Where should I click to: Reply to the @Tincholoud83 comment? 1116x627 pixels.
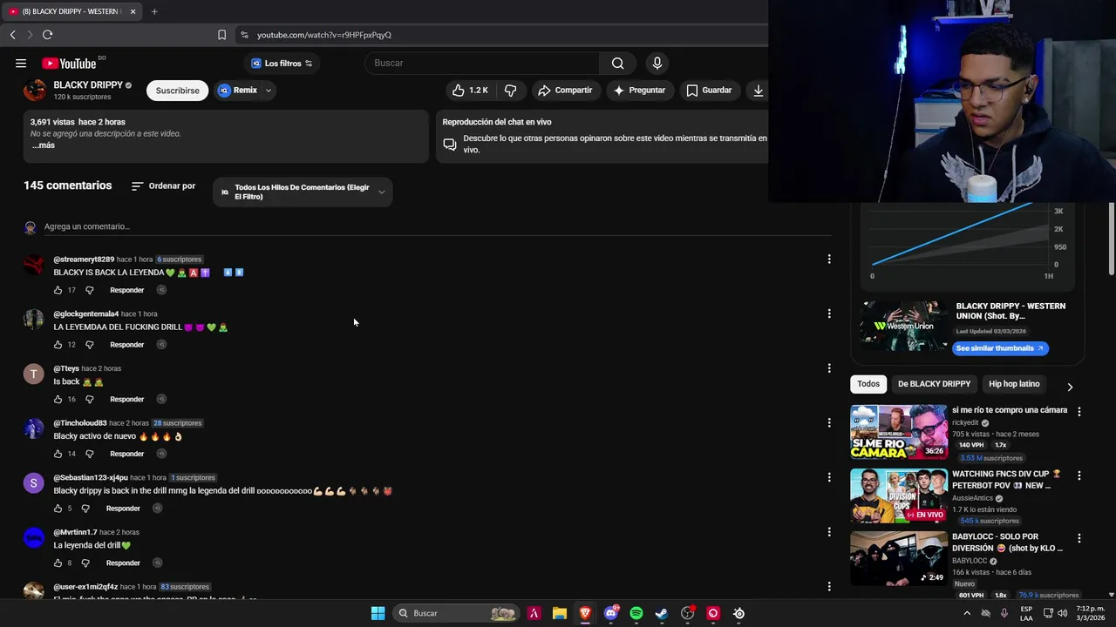click(126, 454)
